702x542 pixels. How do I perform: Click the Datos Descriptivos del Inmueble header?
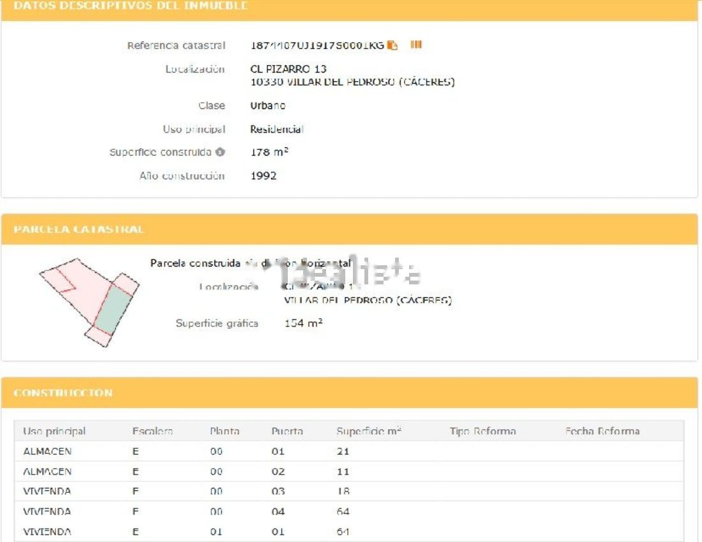[131, 6]
